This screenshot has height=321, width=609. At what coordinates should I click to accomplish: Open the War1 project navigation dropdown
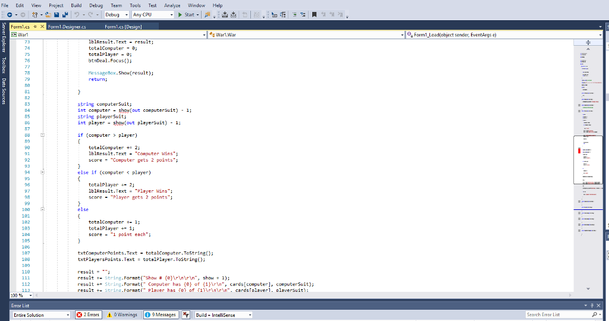[108, 35]
